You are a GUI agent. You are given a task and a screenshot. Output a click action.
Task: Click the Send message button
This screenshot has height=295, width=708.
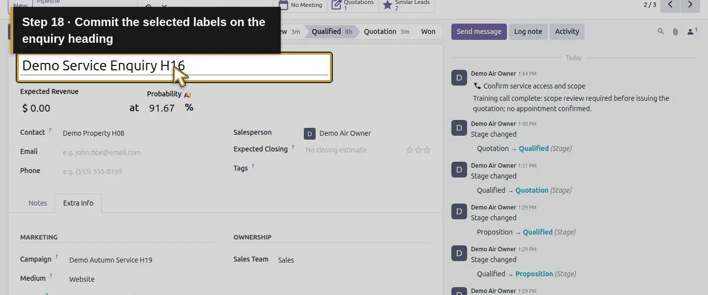click(x=479, y=31)
